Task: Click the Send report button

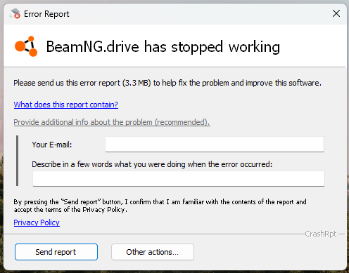Action: [x=56, y=252]
